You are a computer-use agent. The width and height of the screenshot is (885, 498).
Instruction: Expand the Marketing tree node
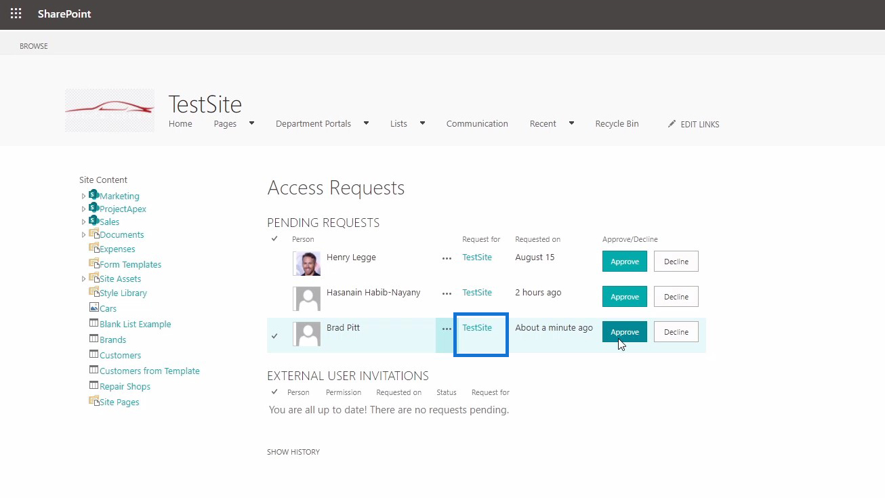(x=84, y=196)
